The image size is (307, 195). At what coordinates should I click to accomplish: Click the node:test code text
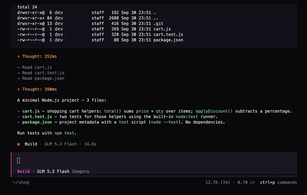(187, 117)
